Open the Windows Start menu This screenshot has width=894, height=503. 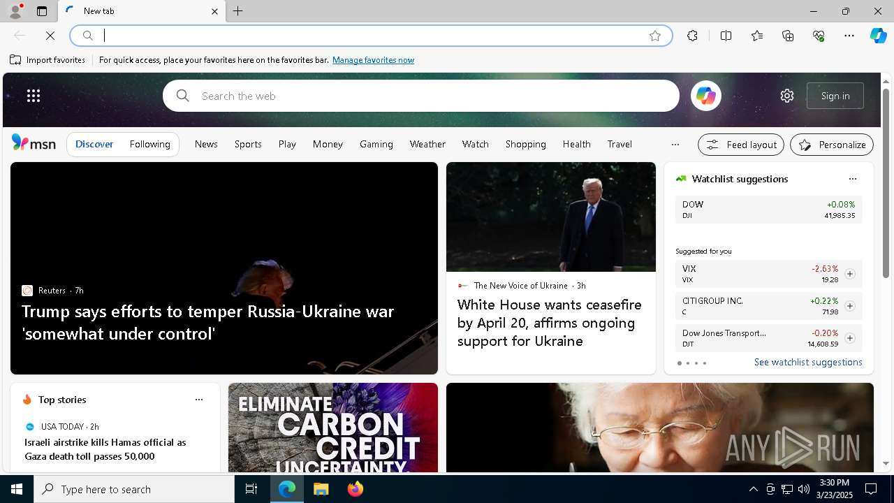coord(17,489)
